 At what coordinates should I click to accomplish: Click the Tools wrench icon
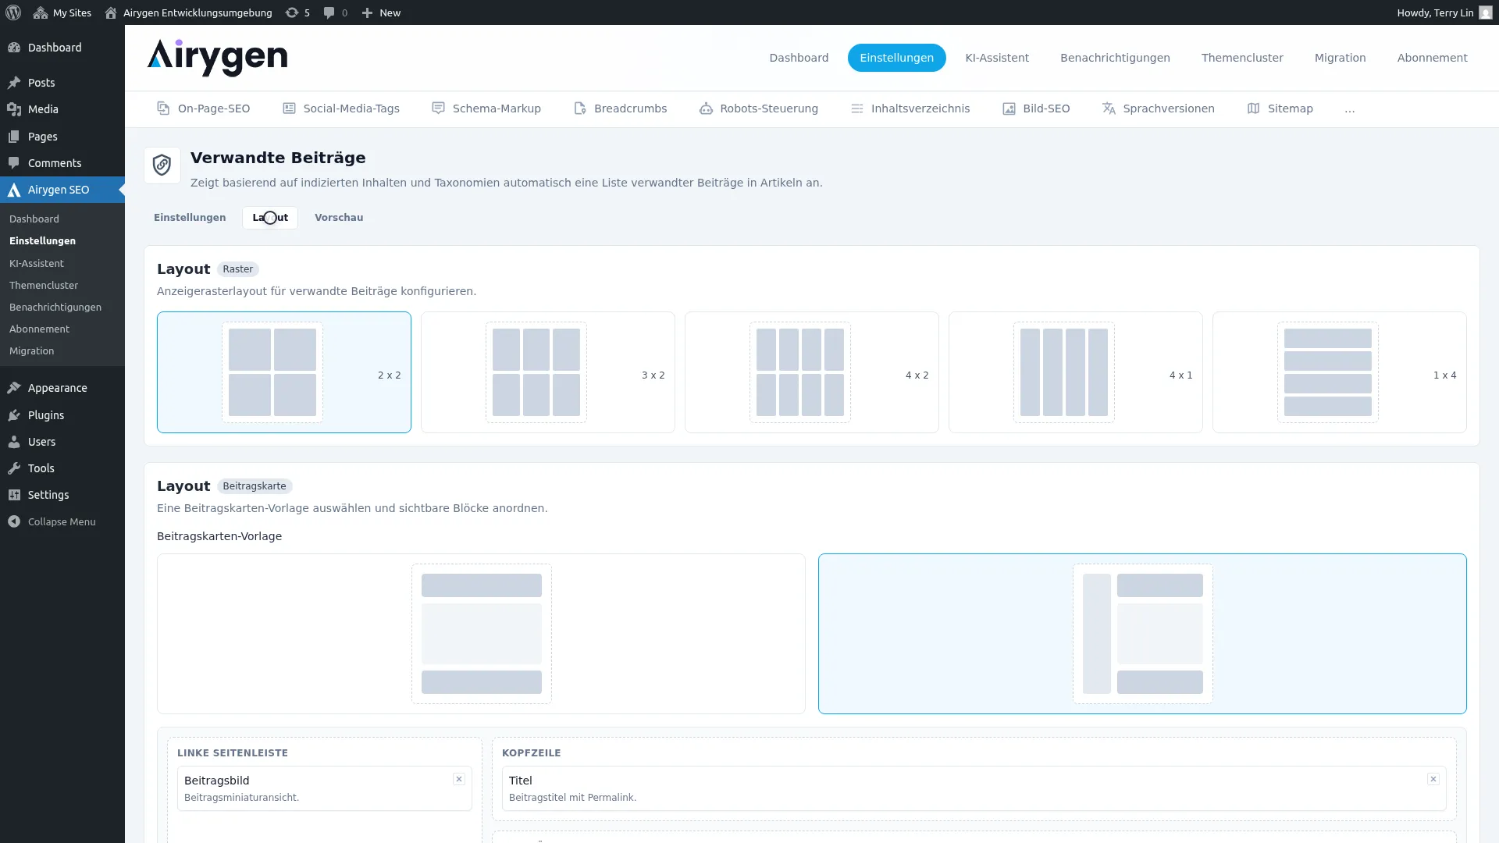click(x=14, y=468)
